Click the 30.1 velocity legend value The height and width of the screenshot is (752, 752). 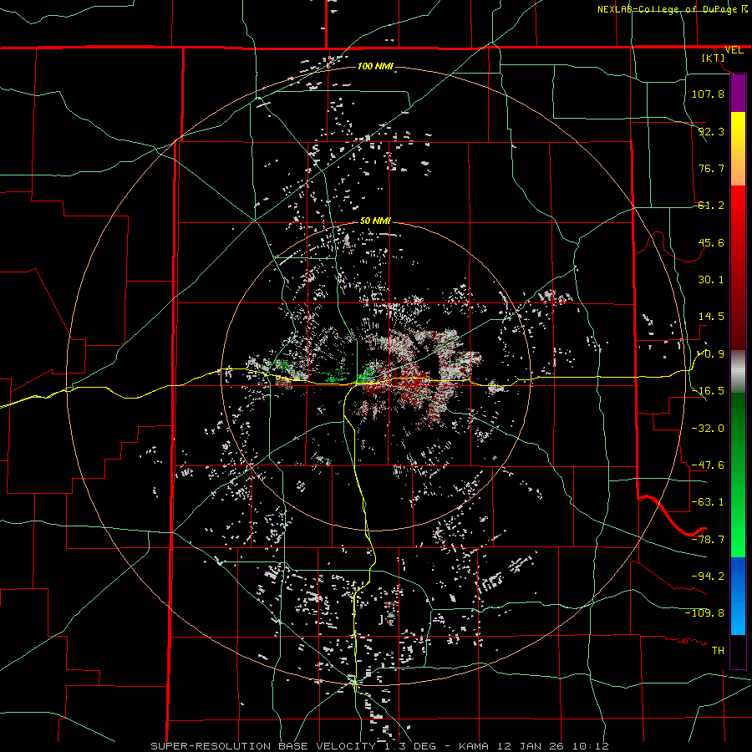(x=711, y=280)
